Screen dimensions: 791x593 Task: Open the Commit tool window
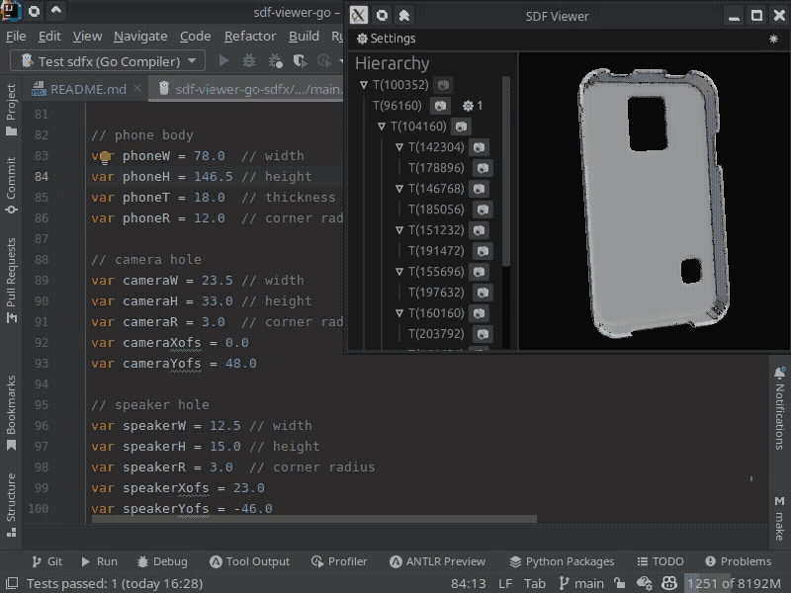point(11,185)
